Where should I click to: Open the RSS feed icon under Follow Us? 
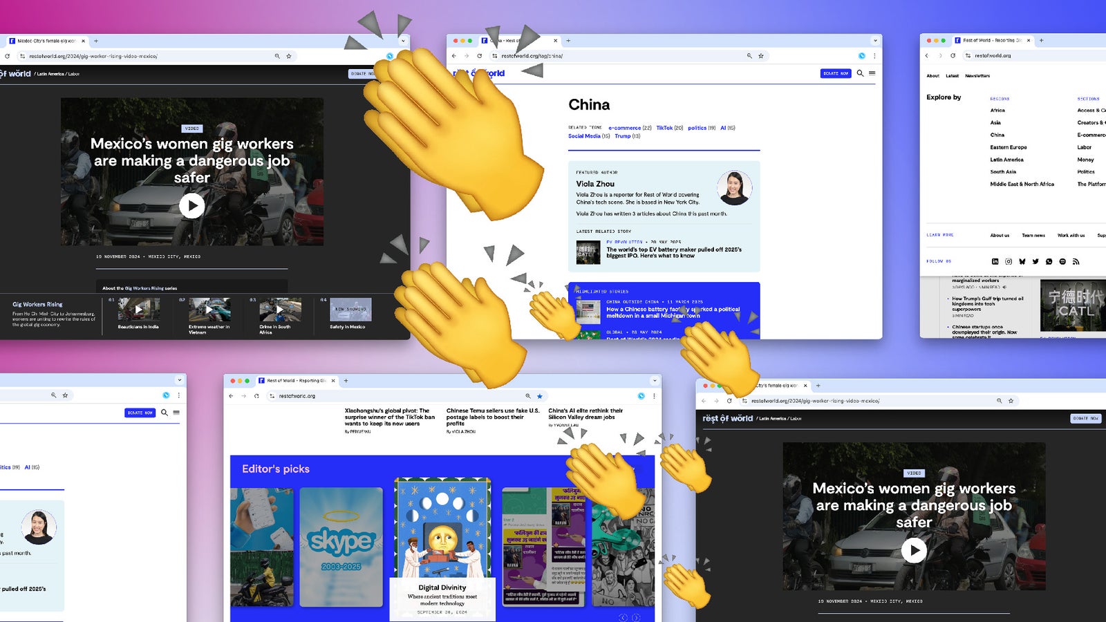coord(1076,261)
